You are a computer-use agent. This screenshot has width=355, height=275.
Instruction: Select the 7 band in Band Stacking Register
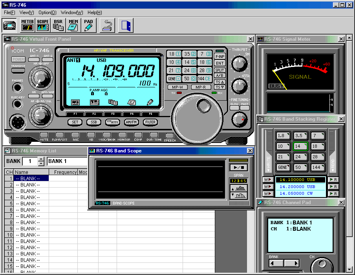coord(317,136)
